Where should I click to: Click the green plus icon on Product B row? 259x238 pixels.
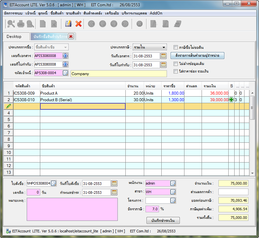pos(231,100)
